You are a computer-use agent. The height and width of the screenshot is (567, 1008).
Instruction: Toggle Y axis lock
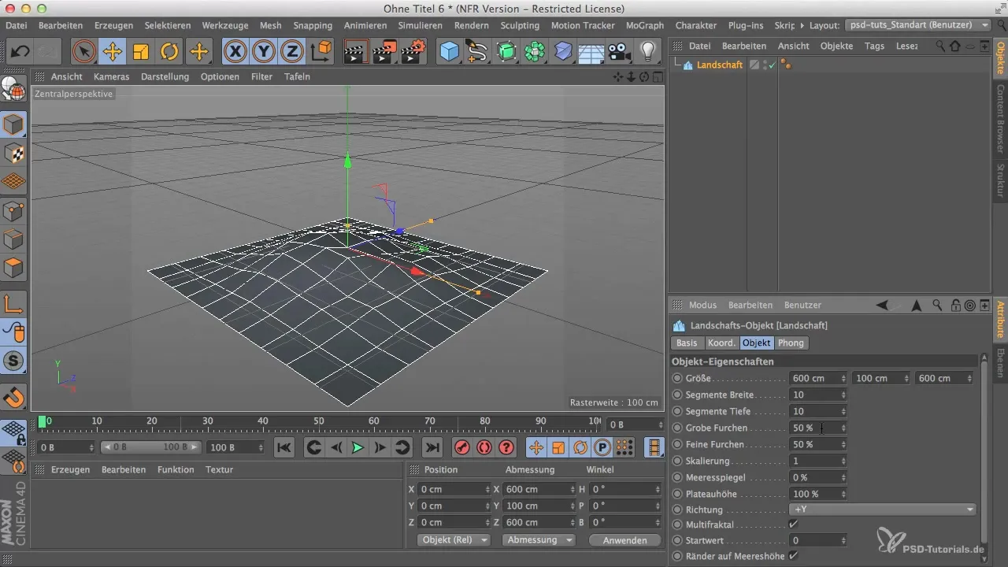coord(264,52)
